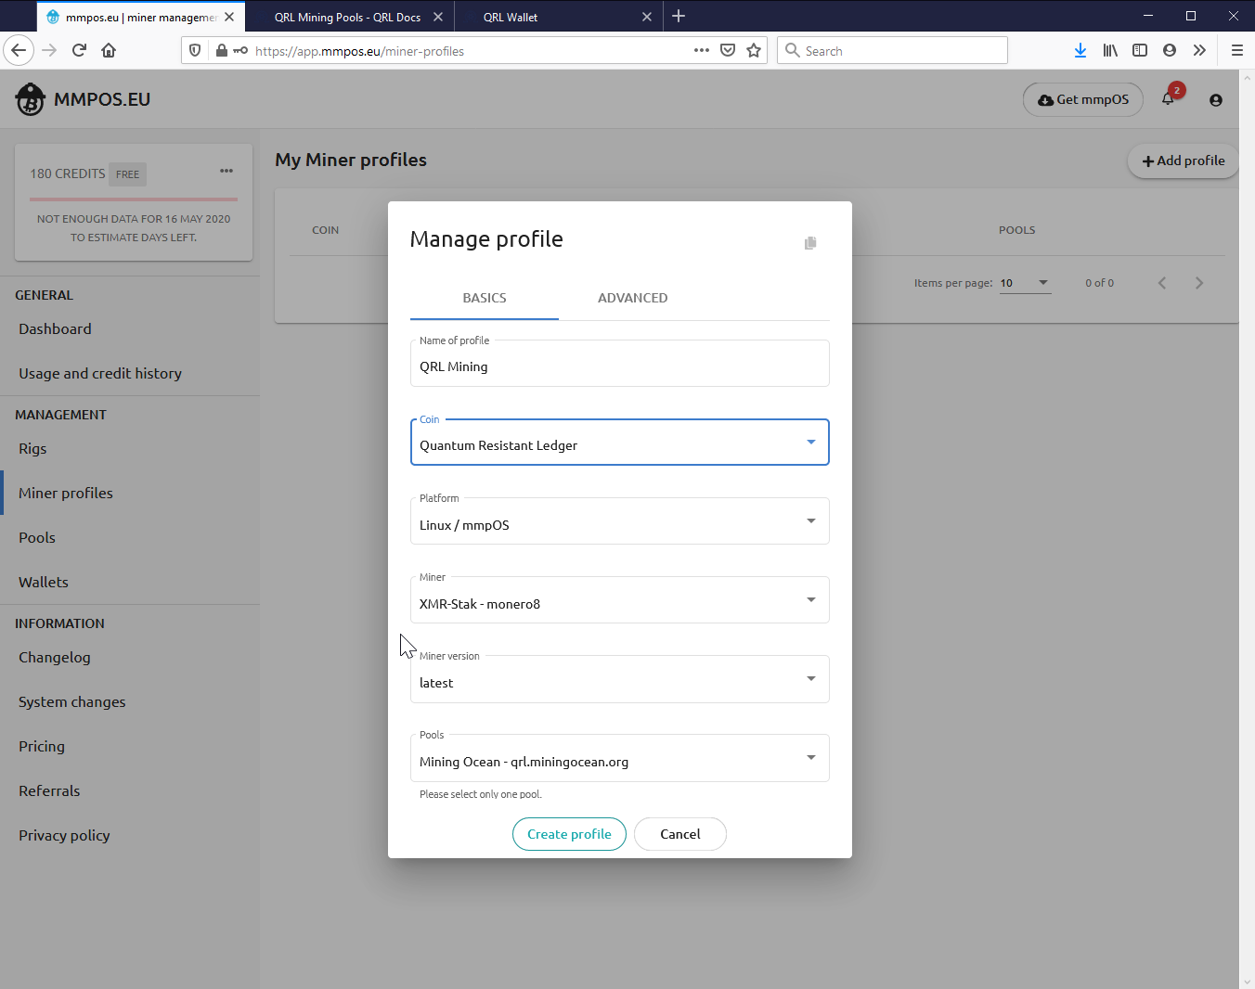Open a new browser tab with plus
The width and height of the screenshot is (1255, 989).
pyautogui.click(x=679, y=16)
